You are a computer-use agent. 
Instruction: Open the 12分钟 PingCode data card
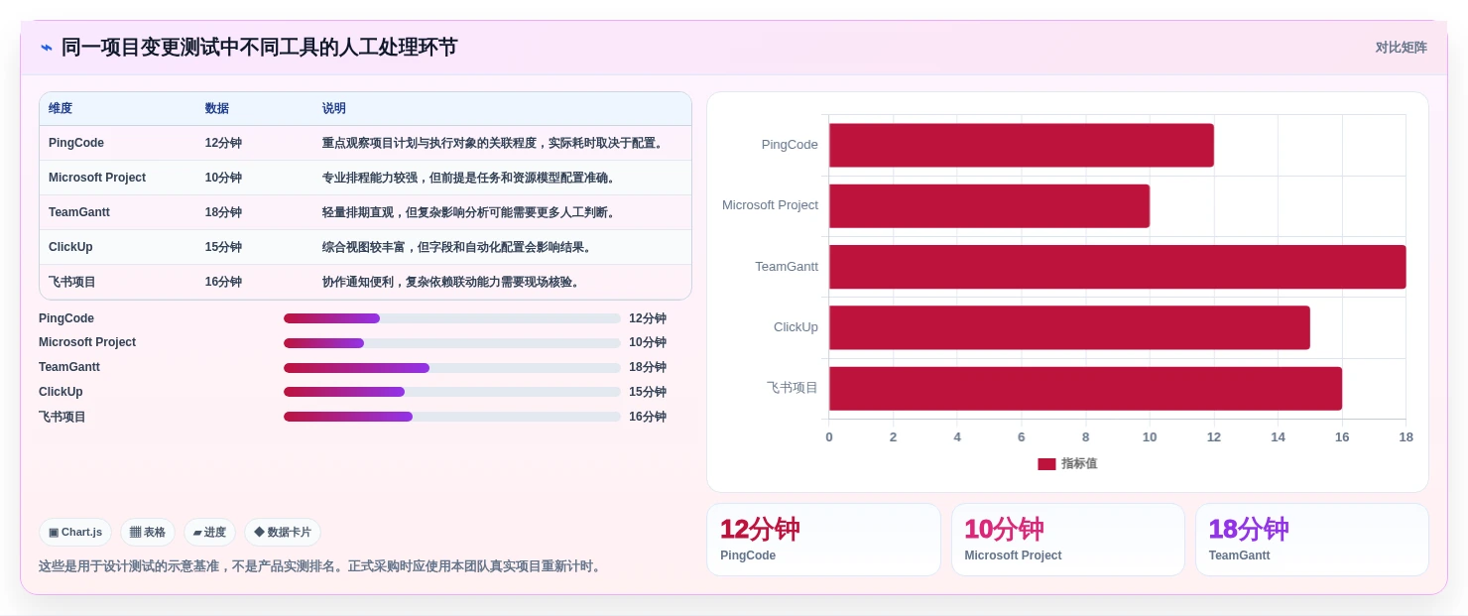pos(823,540)
